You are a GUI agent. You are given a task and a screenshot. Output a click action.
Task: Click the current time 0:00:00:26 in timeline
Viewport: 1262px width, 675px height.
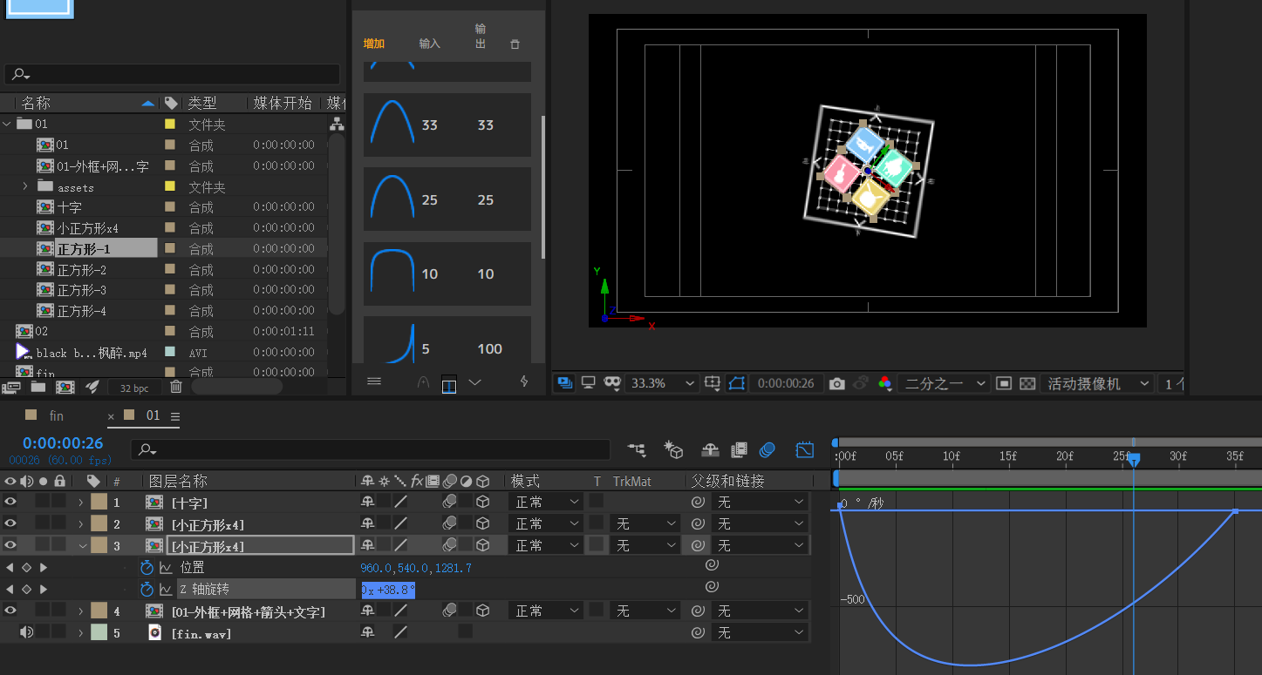[x=63, y=442]
